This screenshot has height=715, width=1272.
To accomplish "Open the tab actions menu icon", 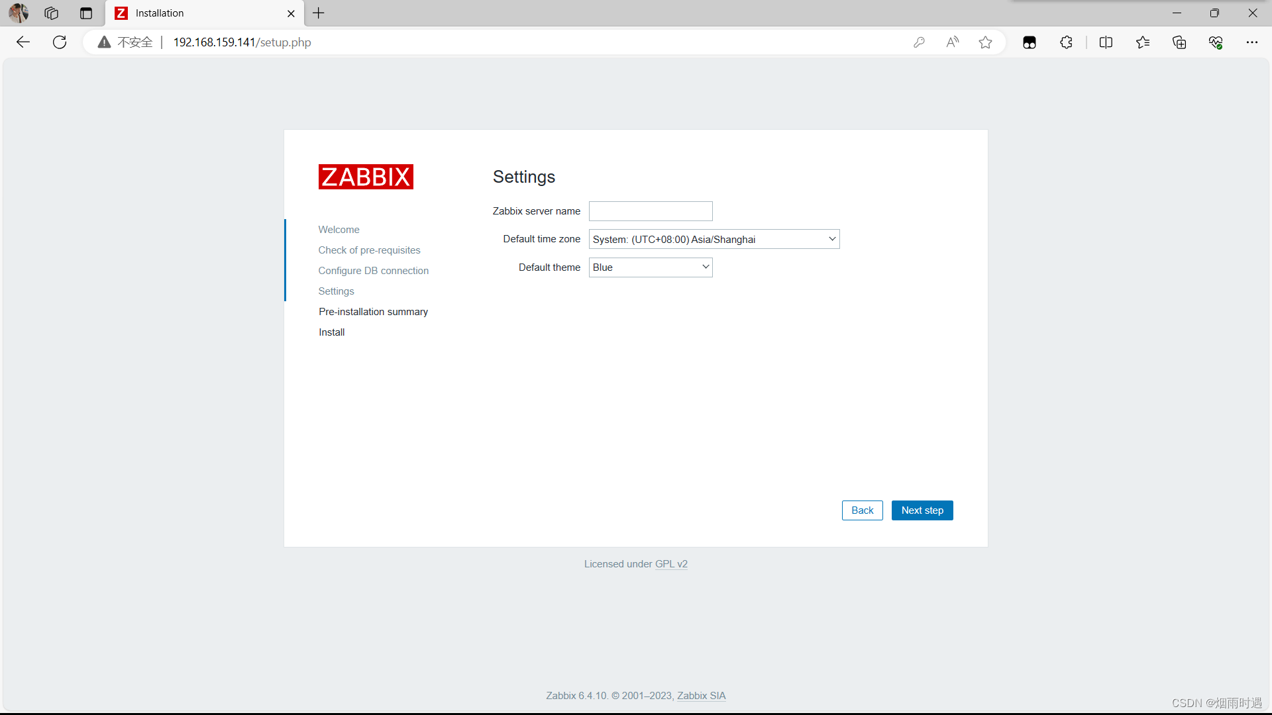I will [86, 13].
